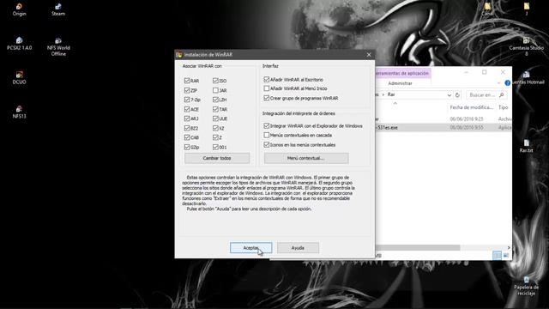Viewport: 549px width, 309px height.
Task: Sort by Fecha de modificación column header
Action: tap(472, 107)
